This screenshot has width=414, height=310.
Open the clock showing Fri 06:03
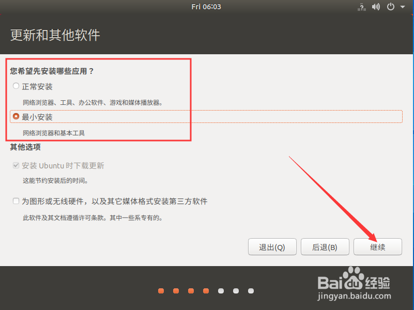tap(206, 7)
